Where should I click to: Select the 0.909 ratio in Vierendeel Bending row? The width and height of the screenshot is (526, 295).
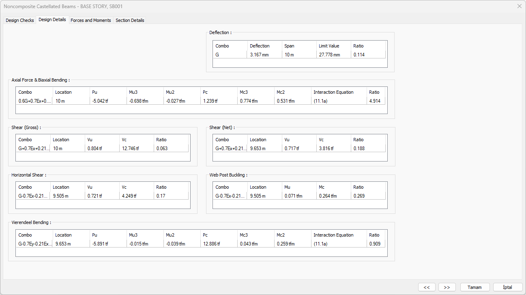point(375,244)
